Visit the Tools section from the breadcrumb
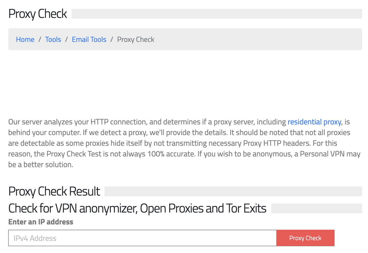The height and width of the screenshot is (253, 368). coord(53,39)
